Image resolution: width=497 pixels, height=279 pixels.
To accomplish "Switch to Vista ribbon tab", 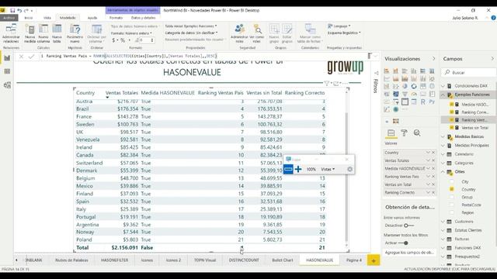I will pos(47,18).
